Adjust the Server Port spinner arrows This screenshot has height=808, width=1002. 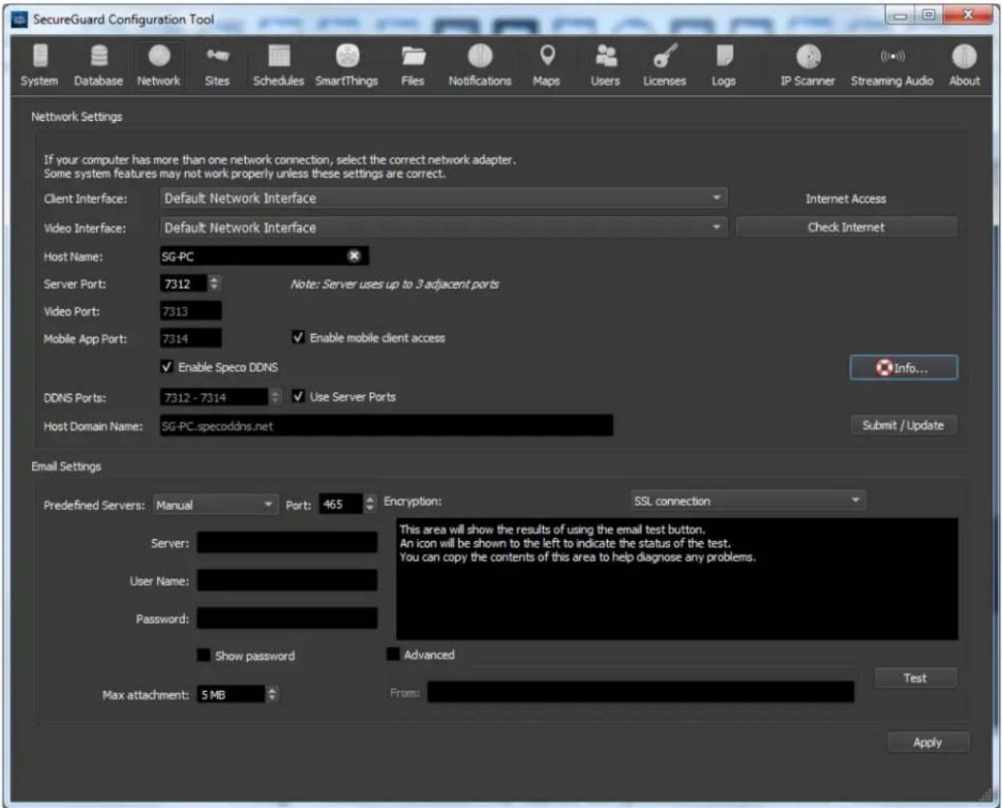(x=214, y=283)
